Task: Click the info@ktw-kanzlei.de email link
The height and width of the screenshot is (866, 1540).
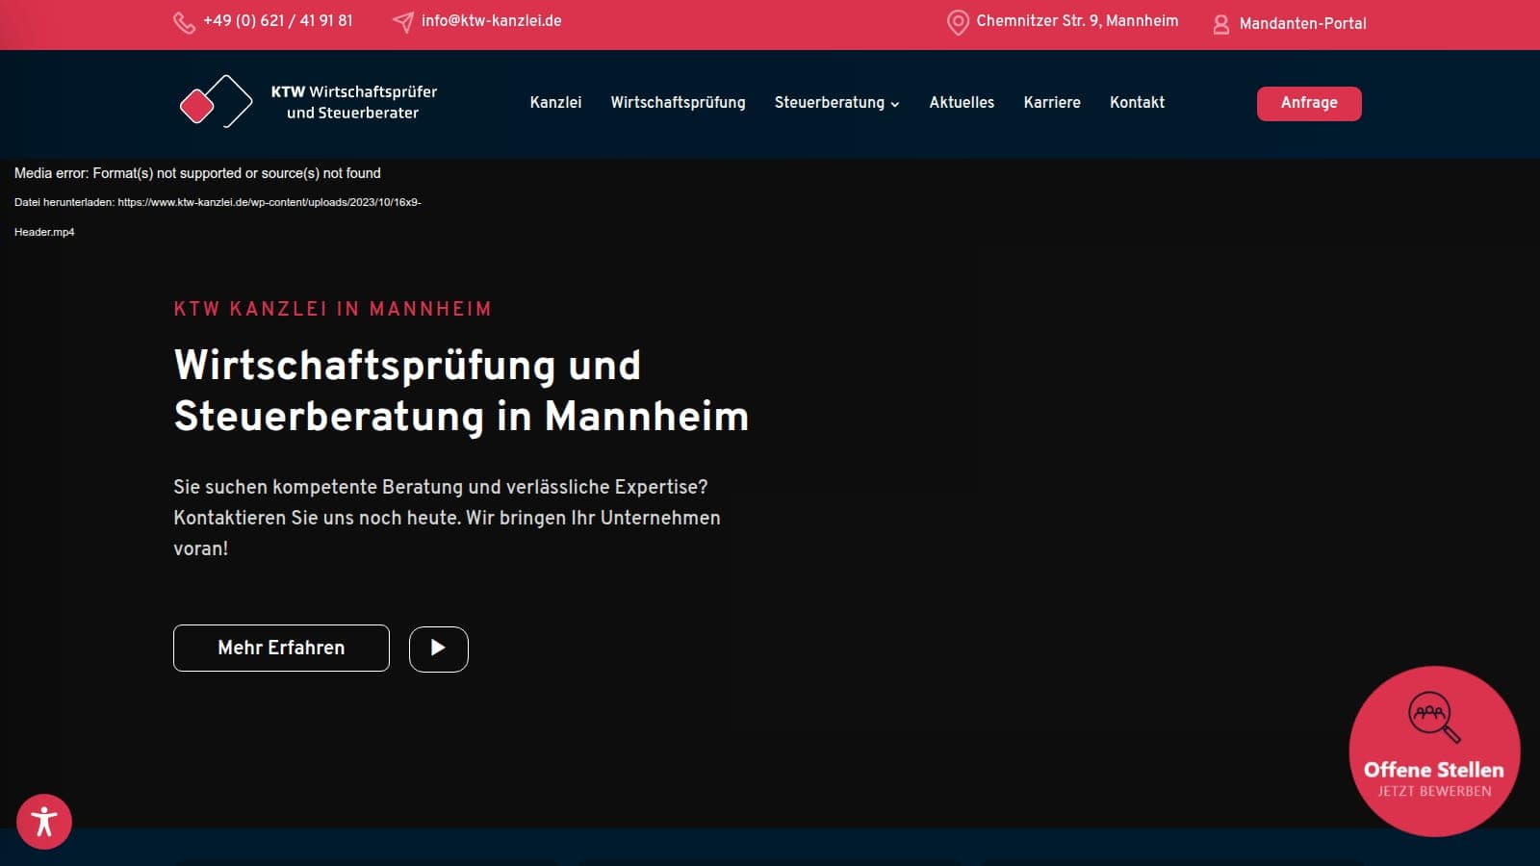Action: tap(491, 20)
